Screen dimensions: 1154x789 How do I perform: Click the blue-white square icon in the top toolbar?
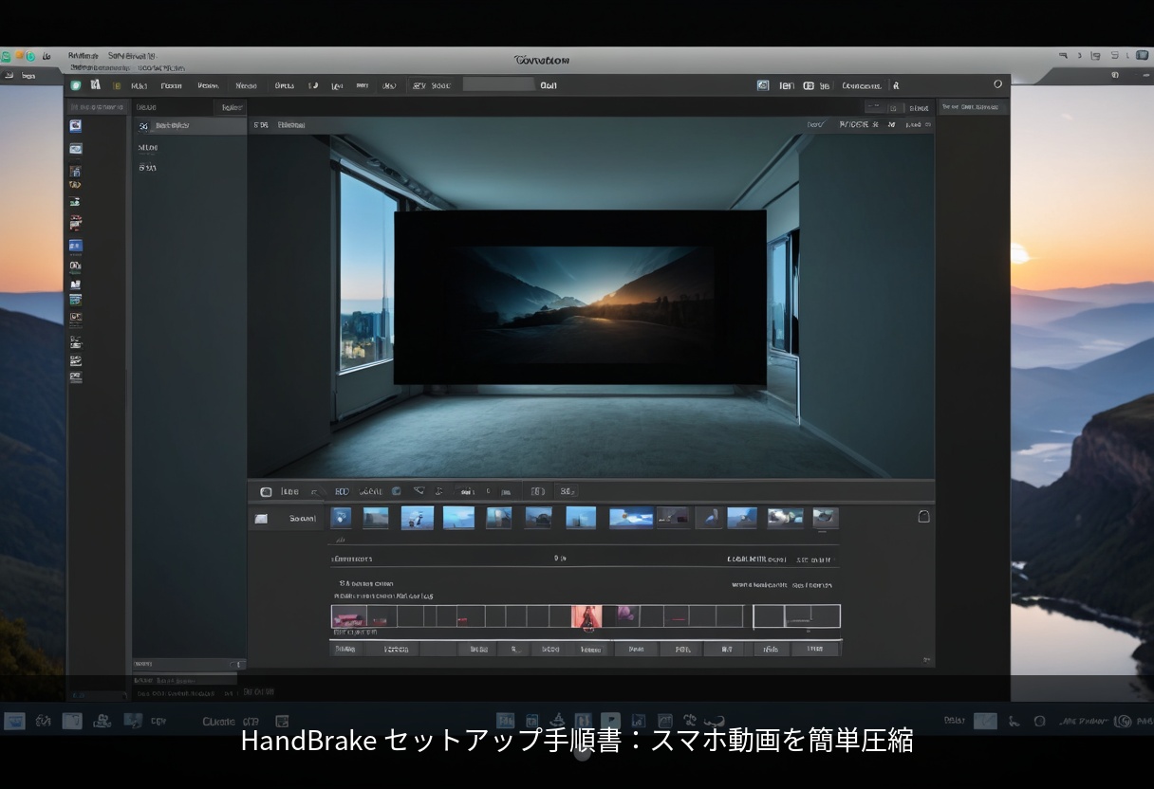click(x=763, y=85)
